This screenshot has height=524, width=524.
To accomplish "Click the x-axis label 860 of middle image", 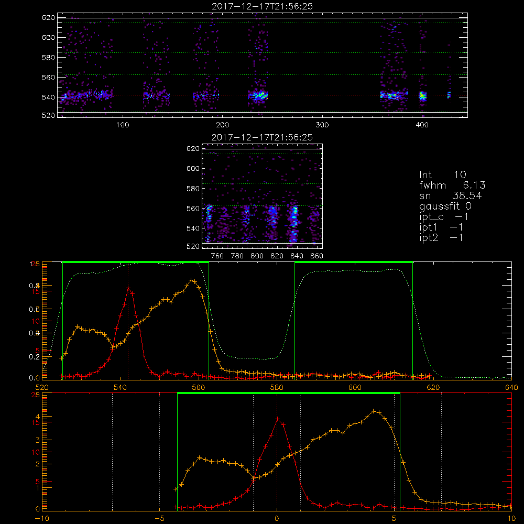I will tap(317, 256).
